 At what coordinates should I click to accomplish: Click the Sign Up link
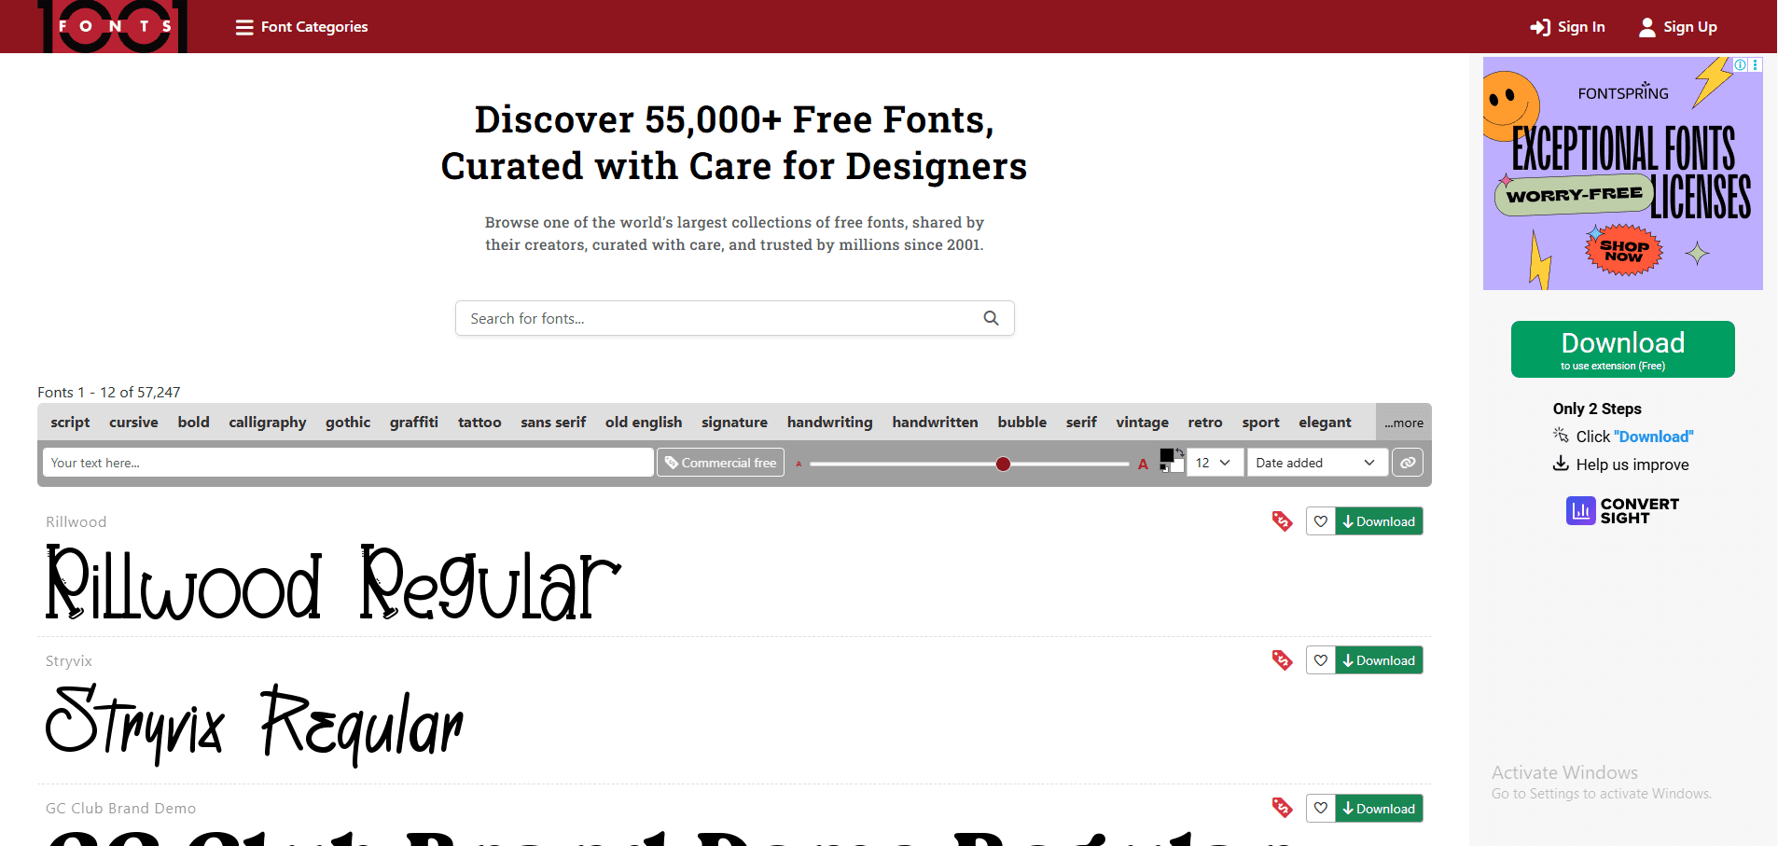click(1678, 27)
